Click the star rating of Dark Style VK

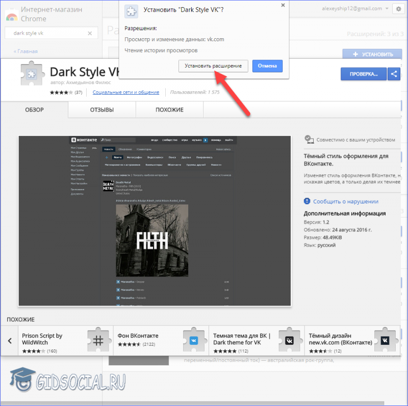pos(61,92)
